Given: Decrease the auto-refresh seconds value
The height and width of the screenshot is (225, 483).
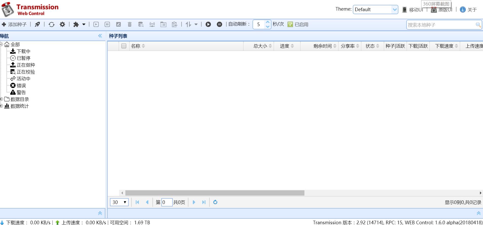Looking at the screenshot, I should tap(268, 27).
